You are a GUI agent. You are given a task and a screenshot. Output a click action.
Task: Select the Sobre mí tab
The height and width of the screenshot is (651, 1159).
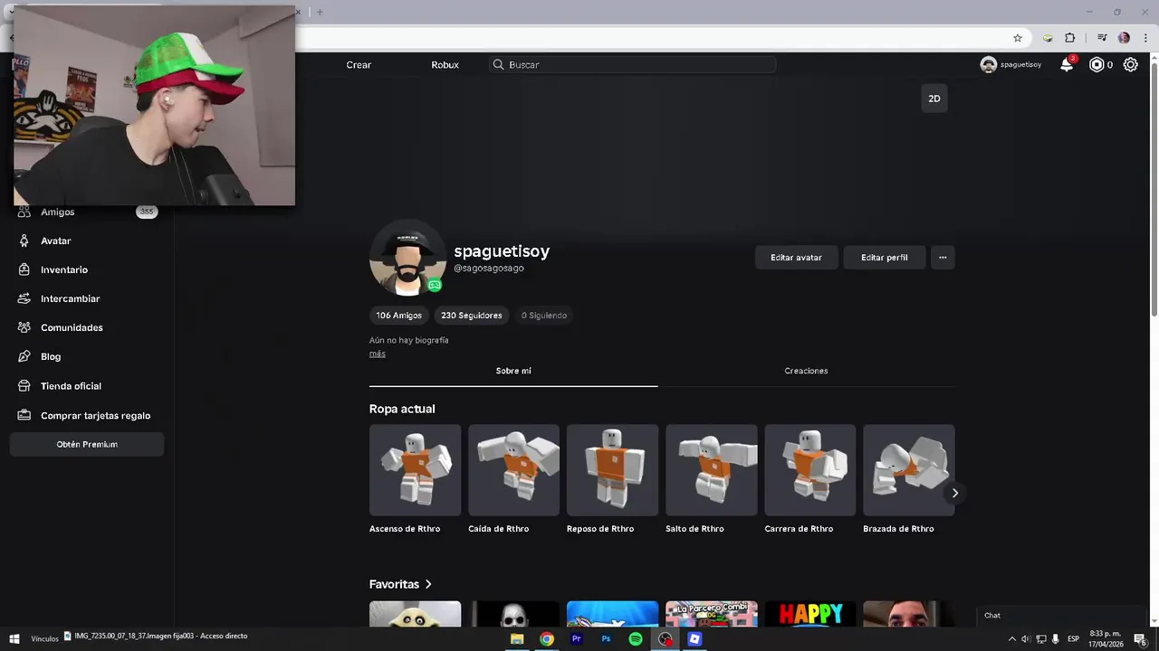513,371
